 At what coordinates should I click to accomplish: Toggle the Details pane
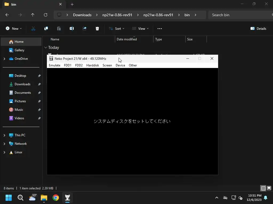coord(258,29)
